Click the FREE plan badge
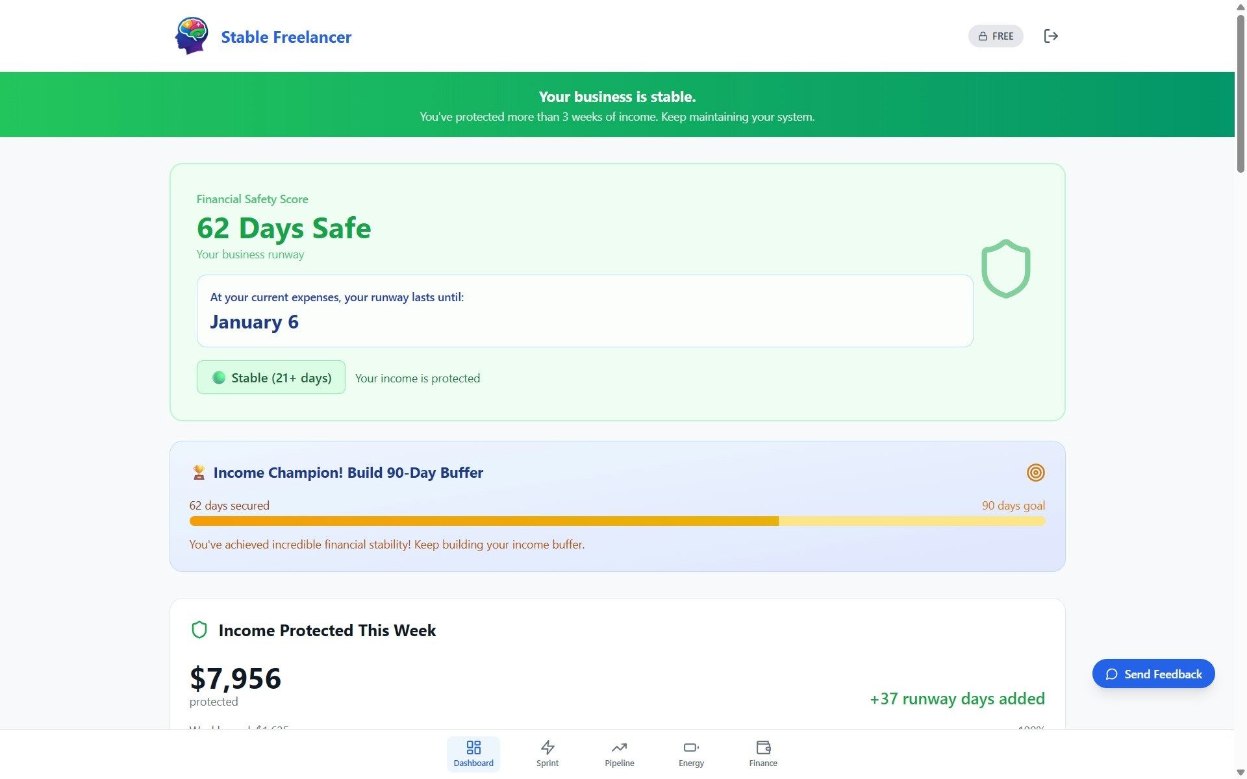Screen dimensions: 1247x779 [x=996, y=36]
